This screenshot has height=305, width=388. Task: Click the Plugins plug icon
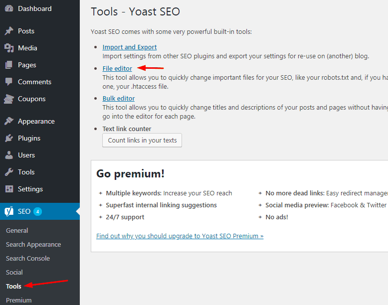tap(9, 138)
